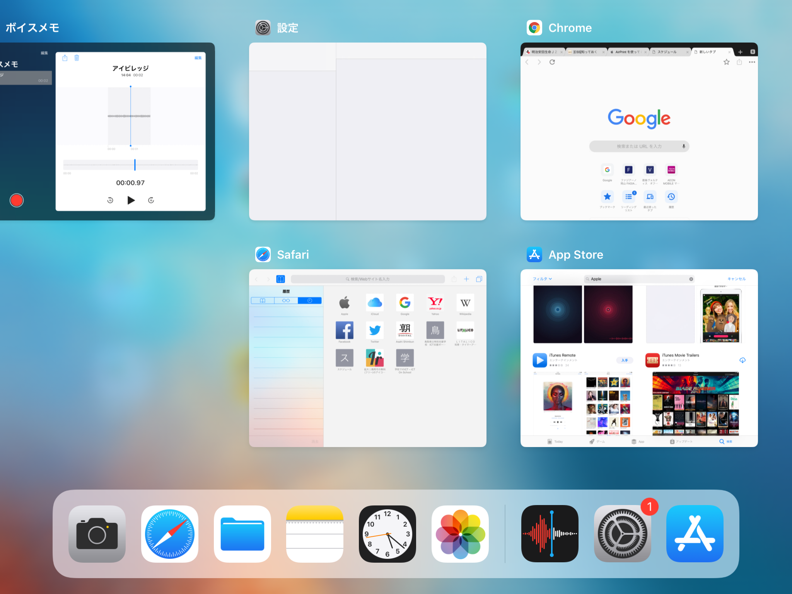Add a new Chrome tab with plus
The image size is (792, 594).
tap(740, 52)
